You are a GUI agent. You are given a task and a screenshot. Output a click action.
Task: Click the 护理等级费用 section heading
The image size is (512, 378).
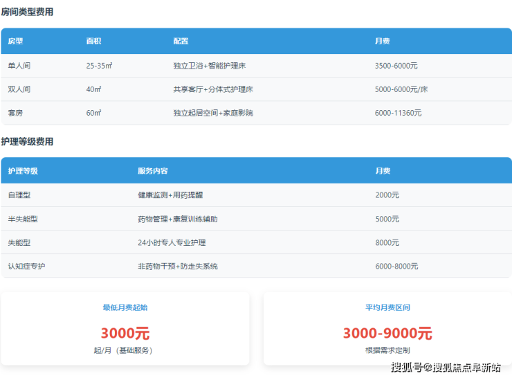pos(28,141)
